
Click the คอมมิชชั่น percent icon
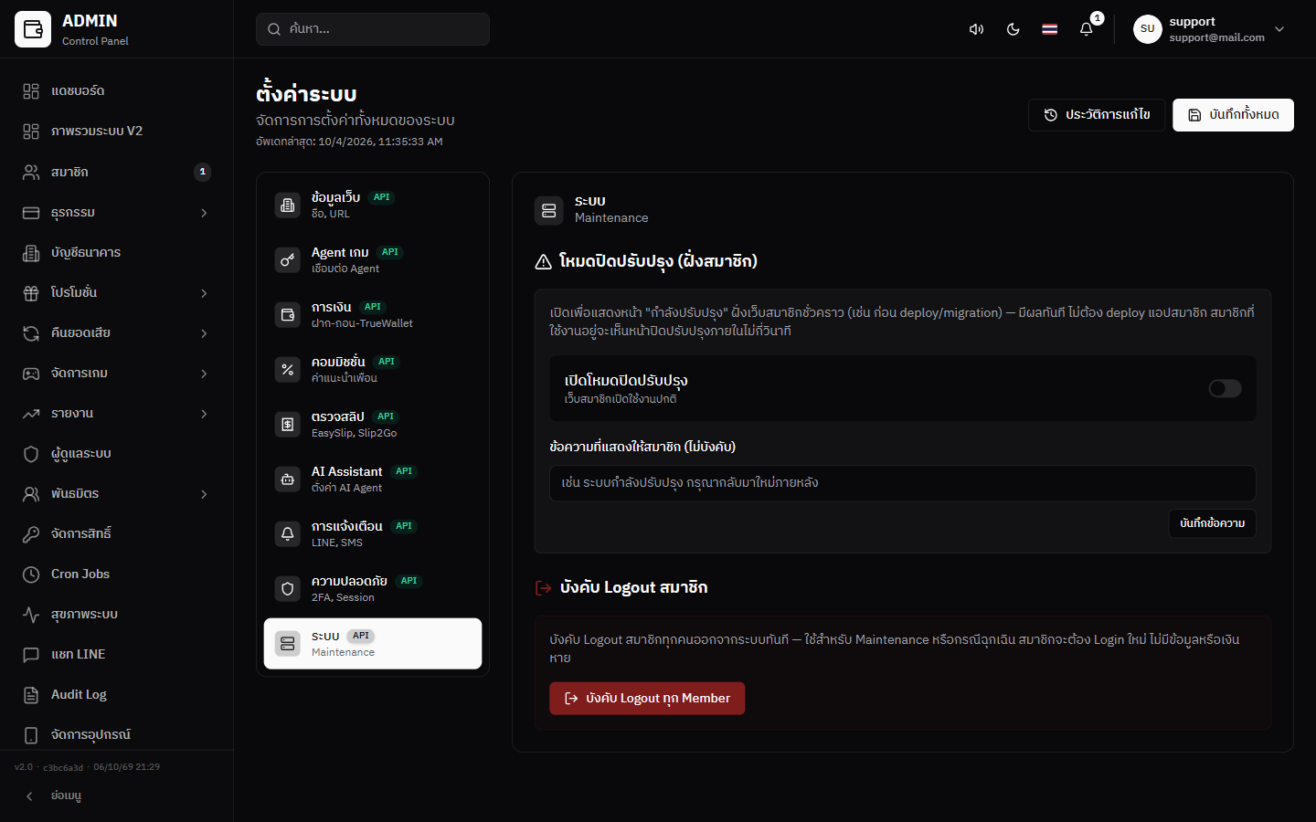tap(287, 370)
